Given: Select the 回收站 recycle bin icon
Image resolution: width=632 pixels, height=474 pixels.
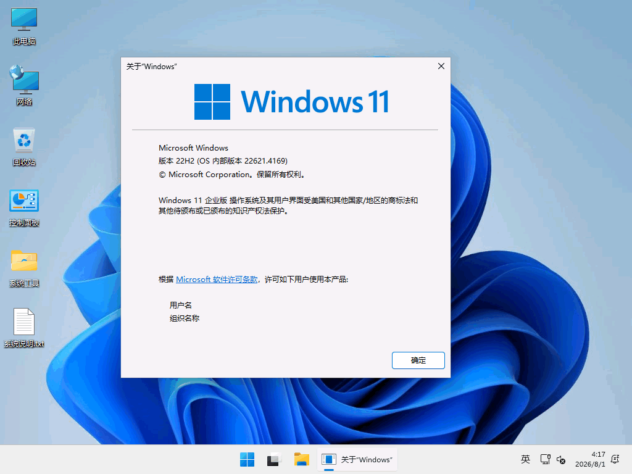Looking at the screenshot, I should pos(24,147).
